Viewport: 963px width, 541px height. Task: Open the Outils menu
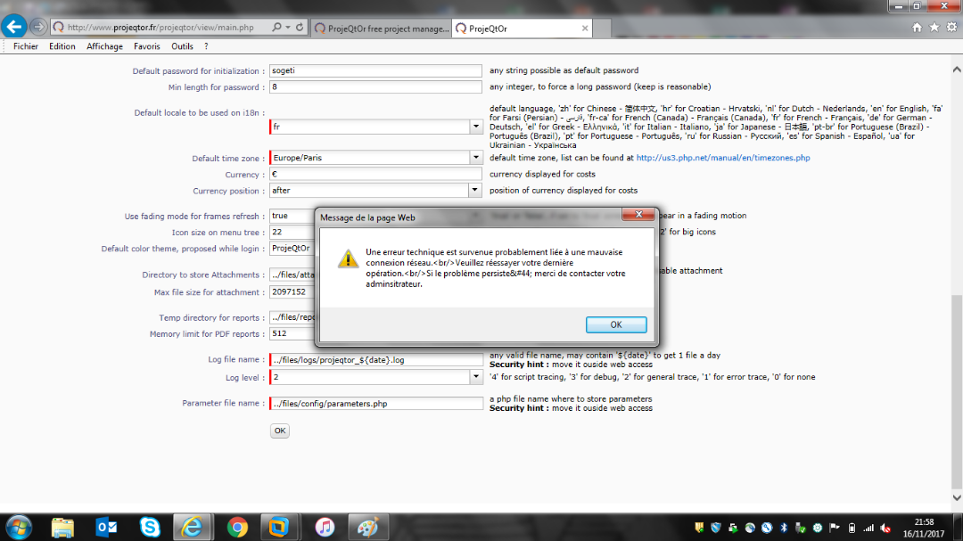click(182, 46)
